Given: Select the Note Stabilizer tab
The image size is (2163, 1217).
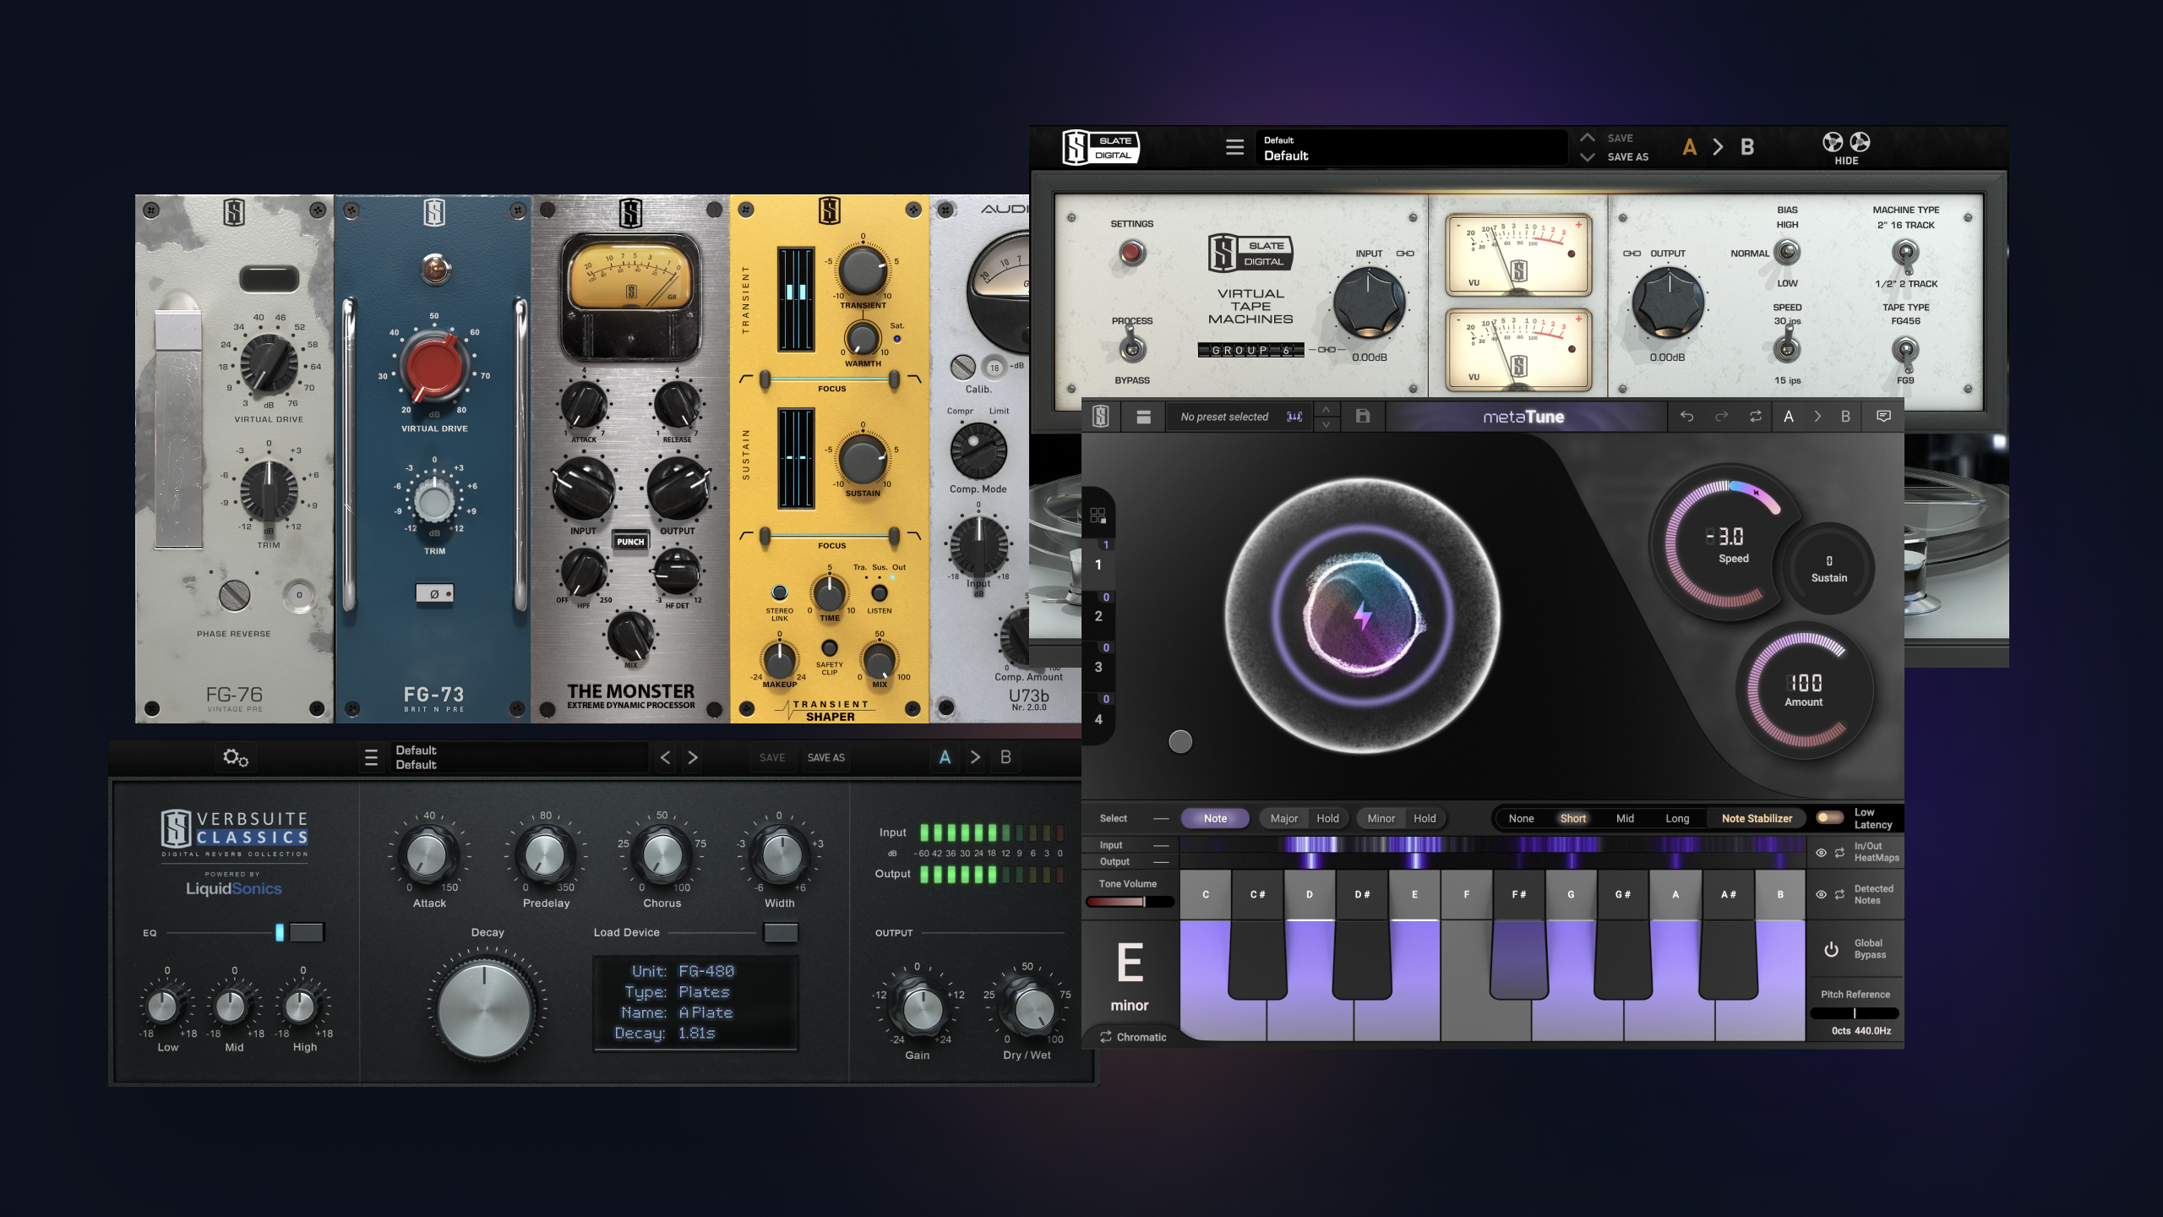Looking at the screenshot, I should click(x=1756, y=818).
